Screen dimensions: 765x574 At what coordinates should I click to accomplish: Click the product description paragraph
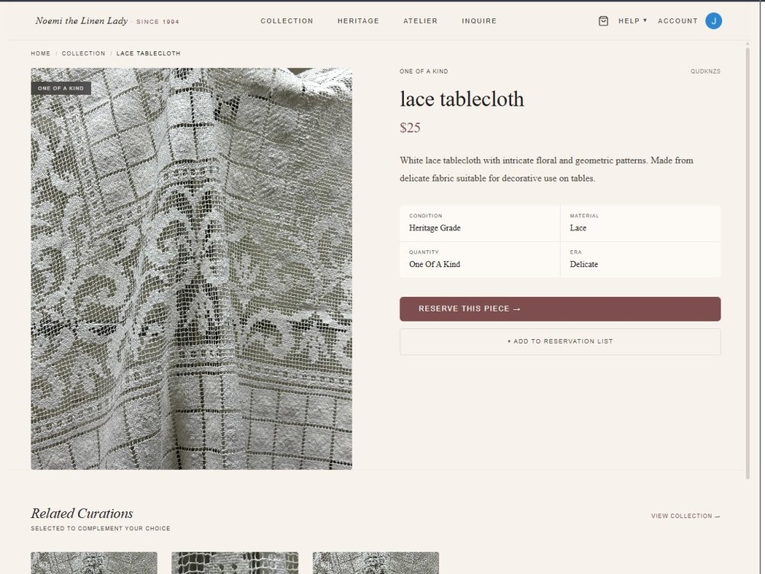pyautogui.click(x=546, y=169)
